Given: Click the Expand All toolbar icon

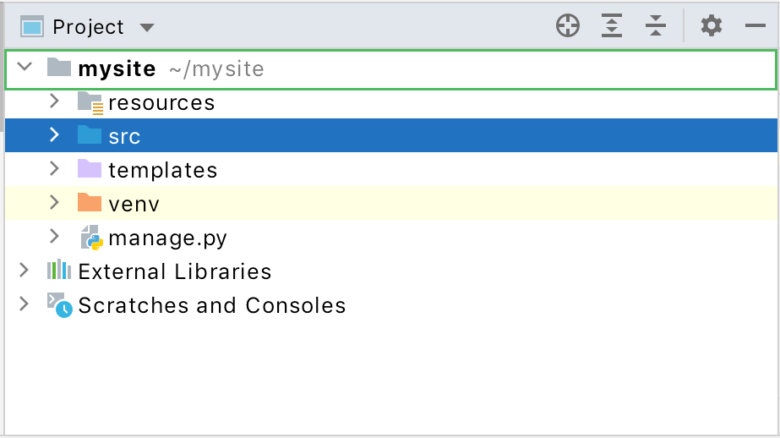Looking at the screenshot, I should (x=612, y=26).
